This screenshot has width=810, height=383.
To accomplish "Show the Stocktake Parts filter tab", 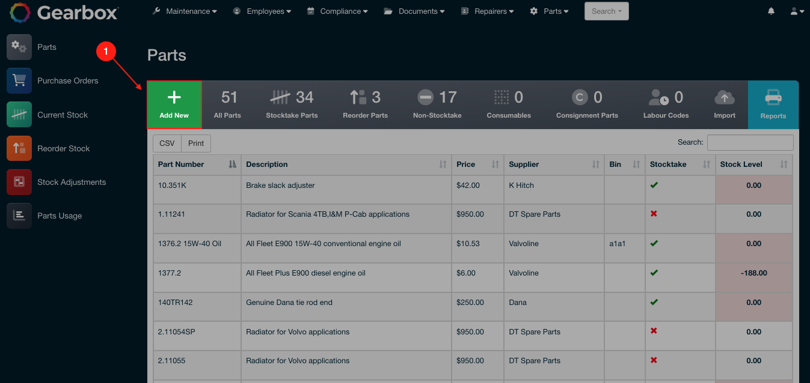I will (x=292, y=104).
